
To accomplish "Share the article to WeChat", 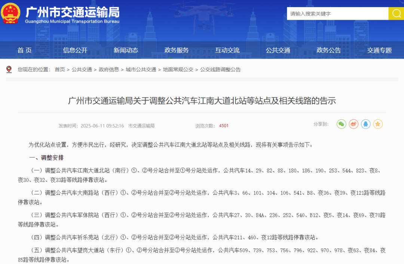I will click(342, 124).
